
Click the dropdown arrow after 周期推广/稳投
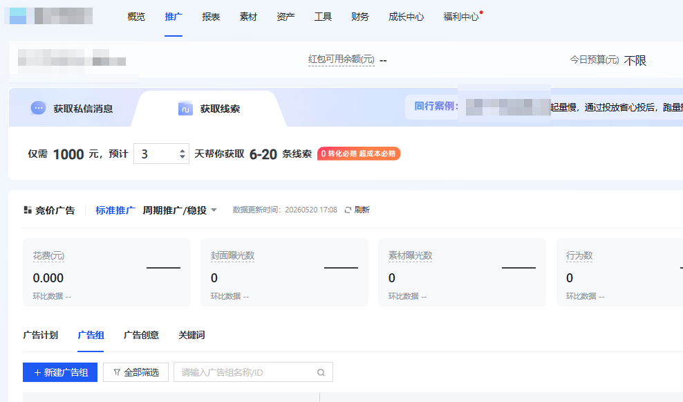point(214,210)
